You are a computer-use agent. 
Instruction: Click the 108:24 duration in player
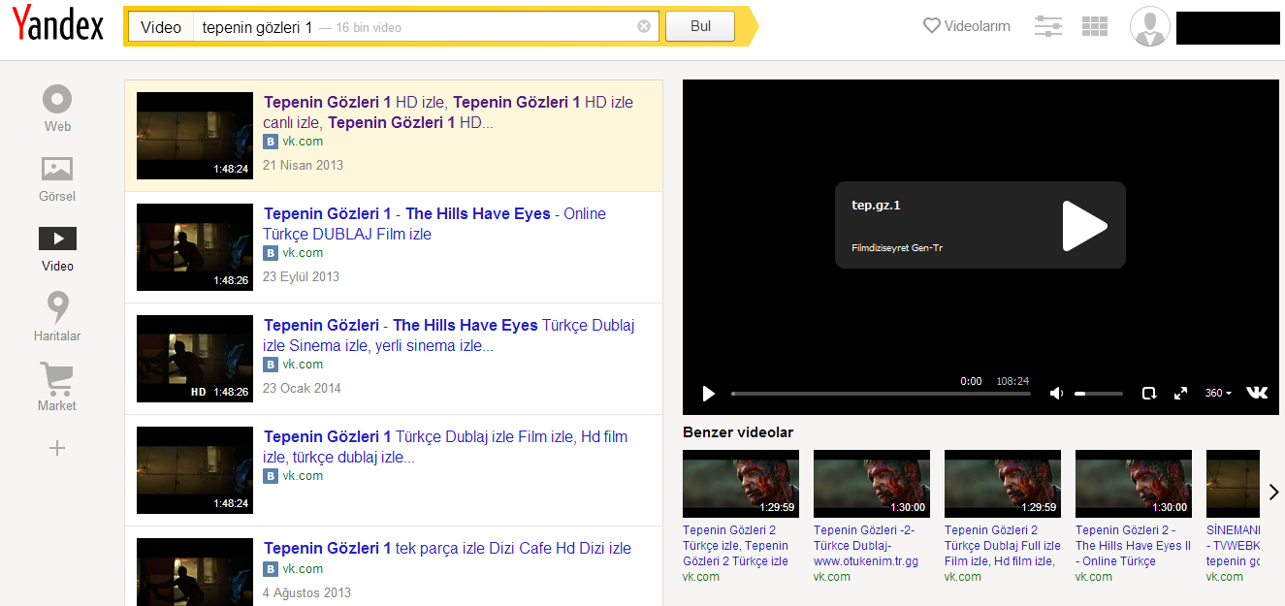tap(1012, 381)
